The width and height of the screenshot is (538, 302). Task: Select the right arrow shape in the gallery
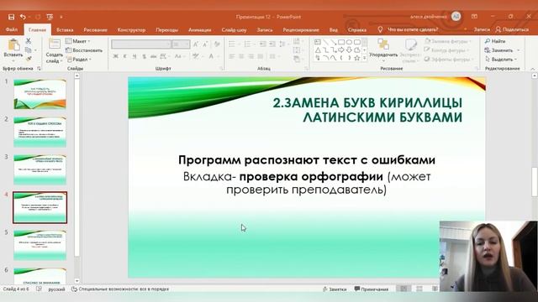pos(341,50)
